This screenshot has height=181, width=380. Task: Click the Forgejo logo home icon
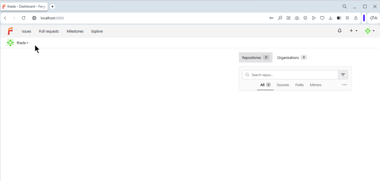10,31
